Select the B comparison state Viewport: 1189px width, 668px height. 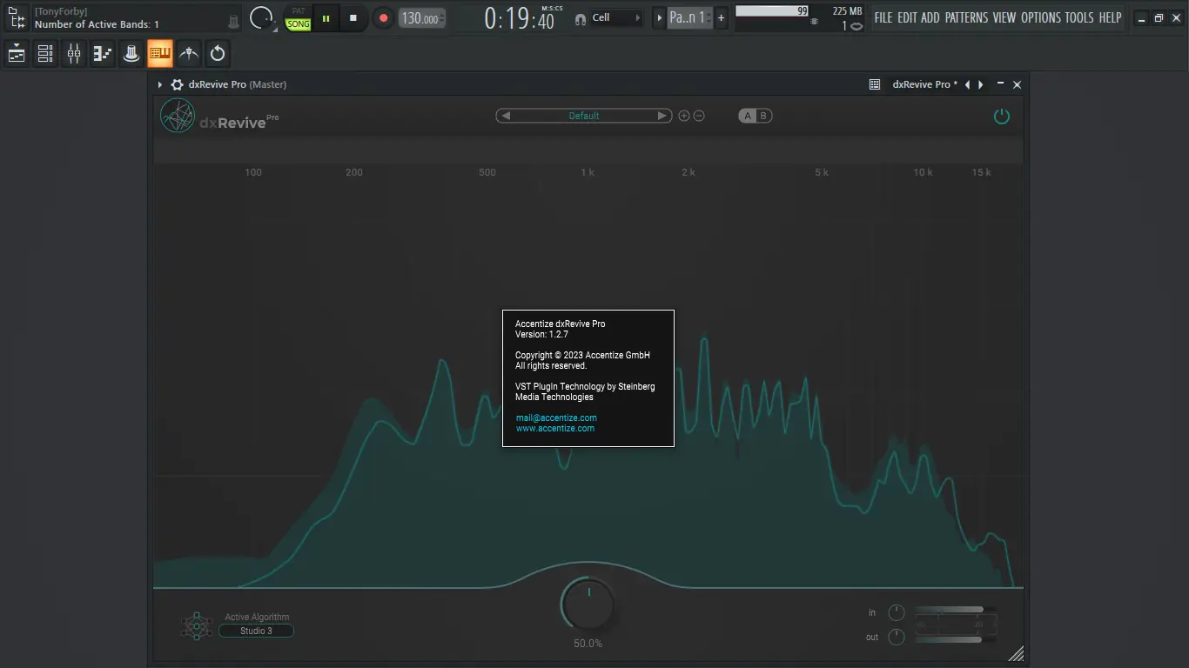(x=763, y=116)
